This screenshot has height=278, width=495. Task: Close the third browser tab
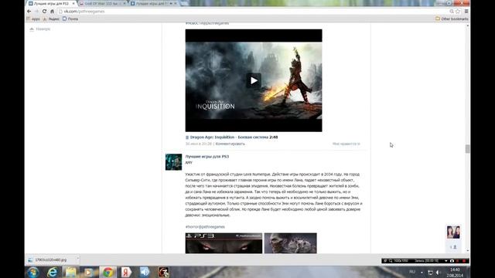pos(176,3)
